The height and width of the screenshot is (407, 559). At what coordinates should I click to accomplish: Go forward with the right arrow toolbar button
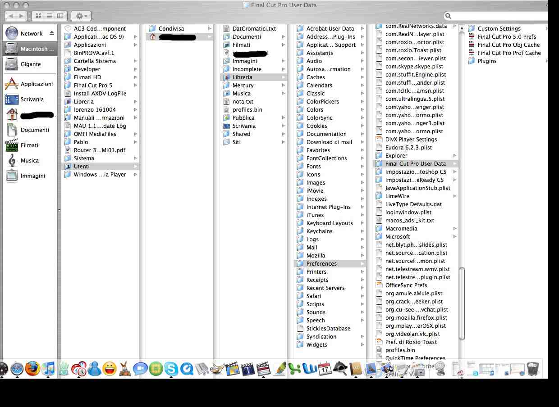coord(21,16)
